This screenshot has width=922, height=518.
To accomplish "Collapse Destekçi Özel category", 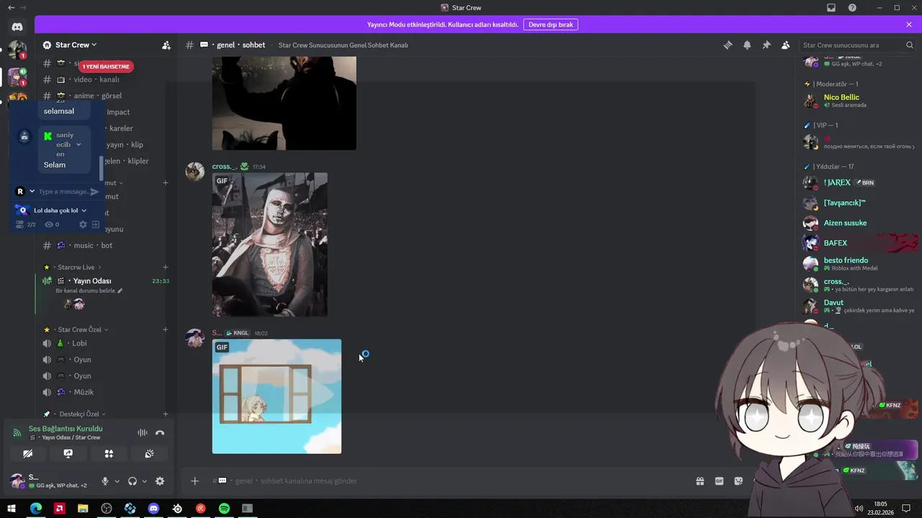I will pos(75,414).
